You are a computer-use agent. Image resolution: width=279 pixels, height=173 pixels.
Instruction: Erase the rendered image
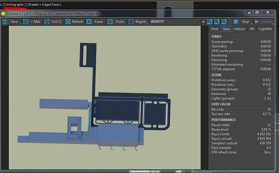[x=95, y=22]
